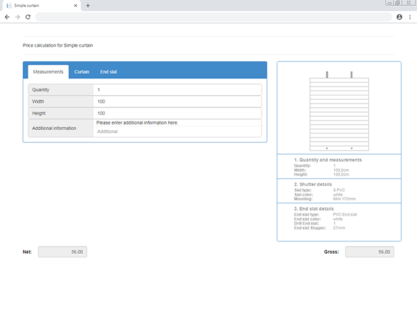The height and width of the screenshot is (334, 417).
Task: Reload the page with refresh icon
Action: 28,17
